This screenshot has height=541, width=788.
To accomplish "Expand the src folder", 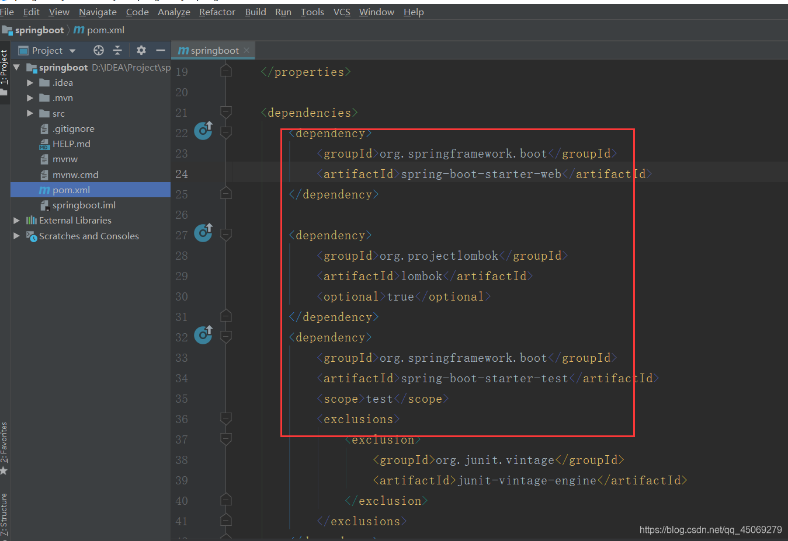I will point(30,113).
